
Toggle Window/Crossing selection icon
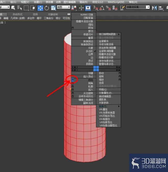pos(33,8)
